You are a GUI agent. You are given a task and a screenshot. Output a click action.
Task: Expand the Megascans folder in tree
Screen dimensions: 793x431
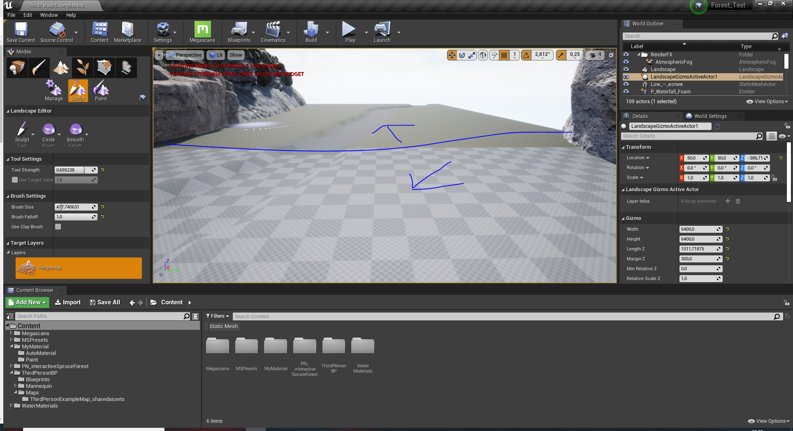[11, 333]
